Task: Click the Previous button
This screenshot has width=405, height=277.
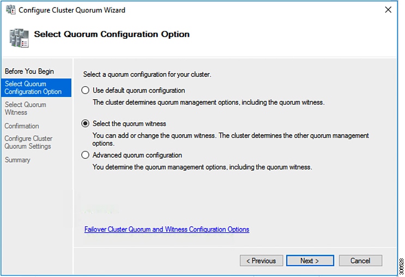Action: 261,261
